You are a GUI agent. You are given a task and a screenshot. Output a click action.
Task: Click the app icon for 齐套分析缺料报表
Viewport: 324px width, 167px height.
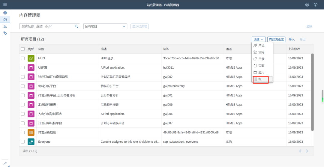[x=31, y=114]
